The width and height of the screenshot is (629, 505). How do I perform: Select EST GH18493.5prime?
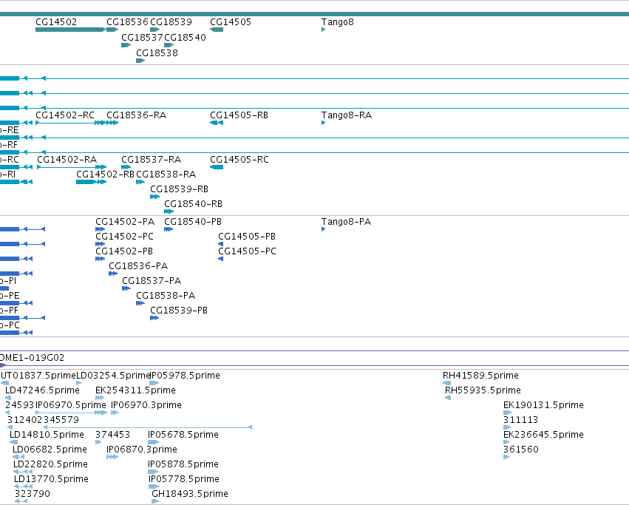[190, 494]
